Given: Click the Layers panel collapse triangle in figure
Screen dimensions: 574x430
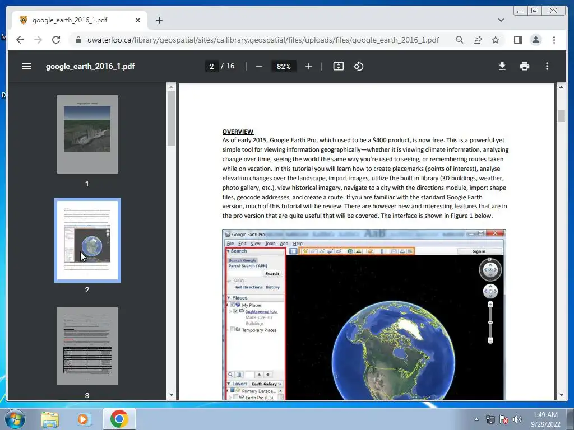Looking at the screenshot, I should tap(229, 384).
